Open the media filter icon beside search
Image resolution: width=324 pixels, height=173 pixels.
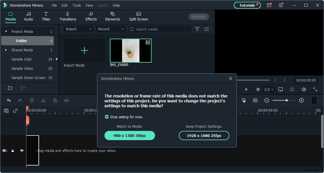click(x=197, y=29)
